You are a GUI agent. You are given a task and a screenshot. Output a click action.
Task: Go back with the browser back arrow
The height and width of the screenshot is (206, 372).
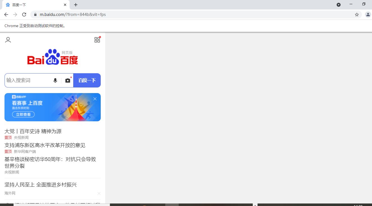point(6,15)
